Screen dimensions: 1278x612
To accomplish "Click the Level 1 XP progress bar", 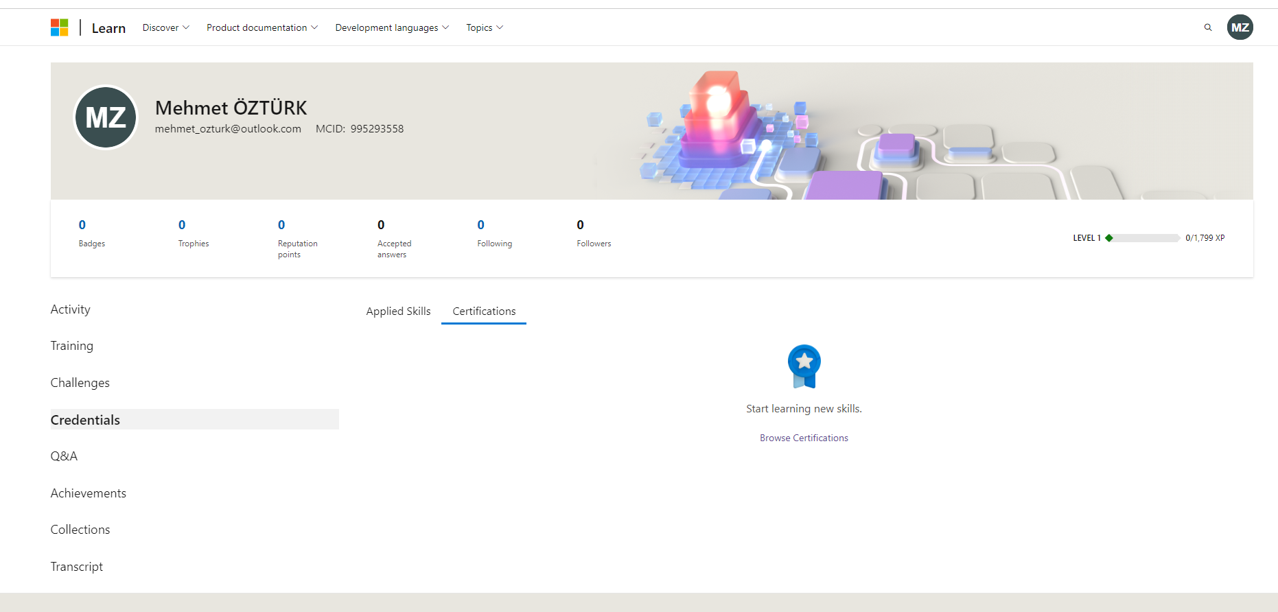I will coord(1143,238).
